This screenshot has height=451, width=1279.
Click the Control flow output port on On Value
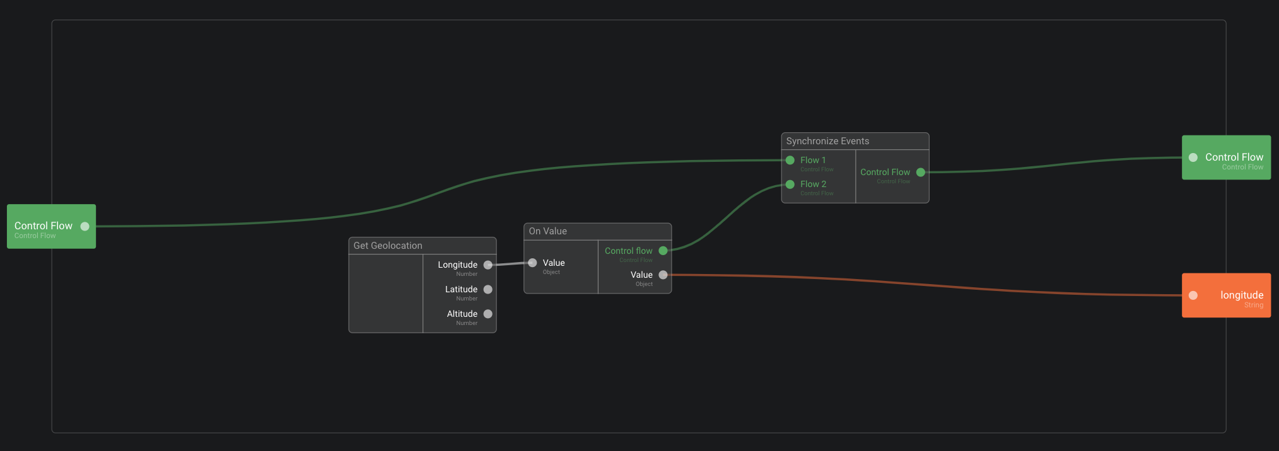(x=663, y=251)
